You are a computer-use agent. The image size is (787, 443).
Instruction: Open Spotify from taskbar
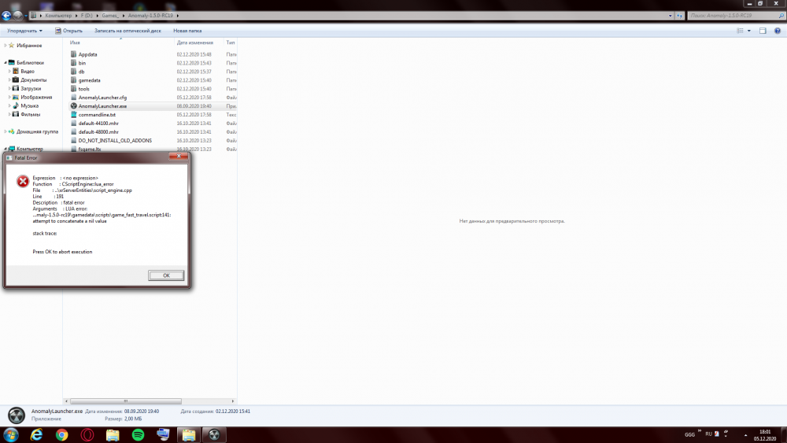coord(138,435)
